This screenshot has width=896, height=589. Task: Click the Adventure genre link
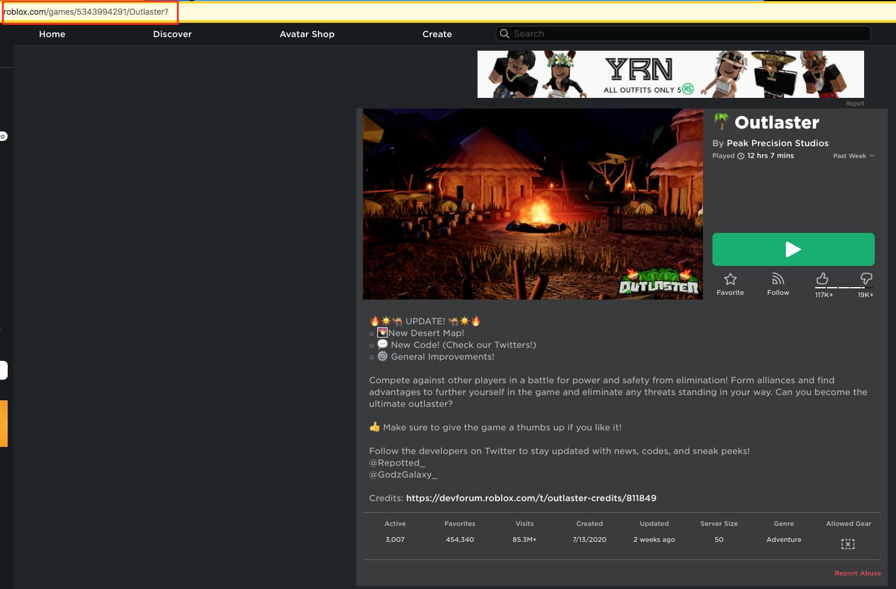(784, 539)
